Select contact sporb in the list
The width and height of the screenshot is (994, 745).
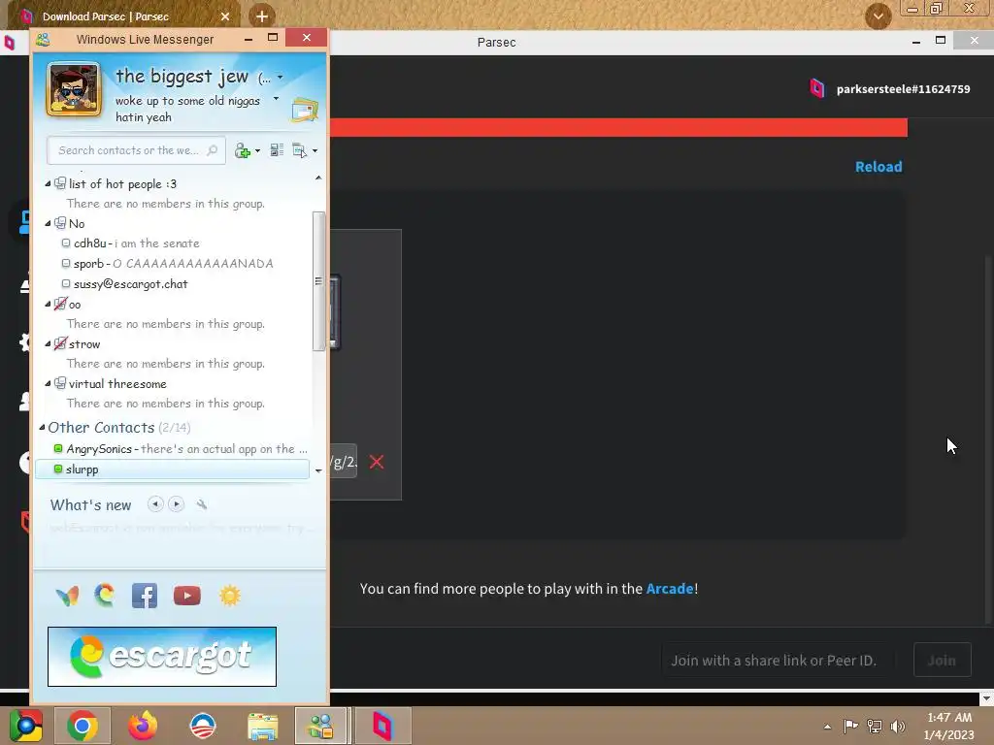coord(172,264)
